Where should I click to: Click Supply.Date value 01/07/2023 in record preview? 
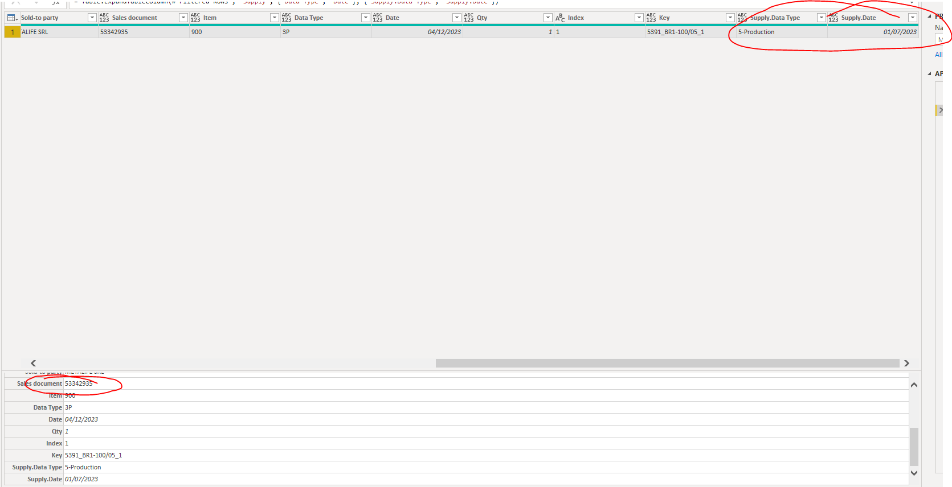click(x=81, y=479)
